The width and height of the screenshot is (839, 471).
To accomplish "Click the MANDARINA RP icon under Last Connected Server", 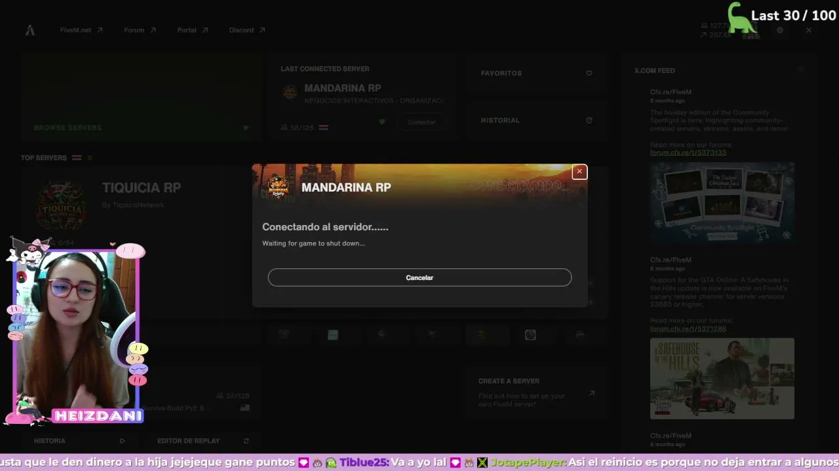I will pyautogui.click(x=290, y=92).
